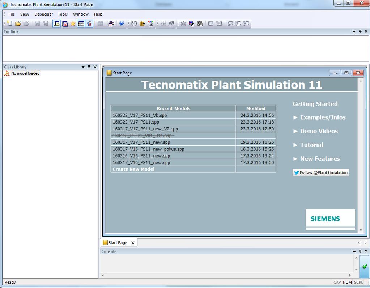Screen dimensions: 370x288
Task: Open the Help menu
Action: [98, 14]
